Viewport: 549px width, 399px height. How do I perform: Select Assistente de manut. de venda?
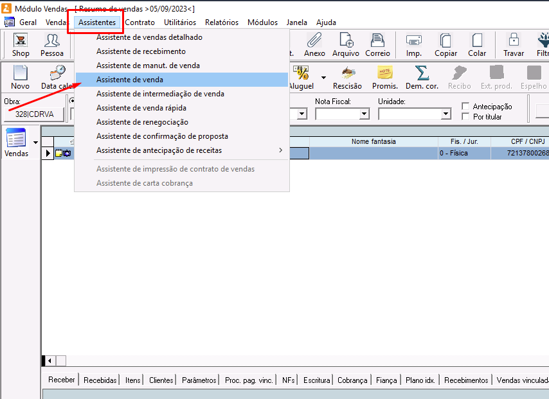[x=182, y=66]
